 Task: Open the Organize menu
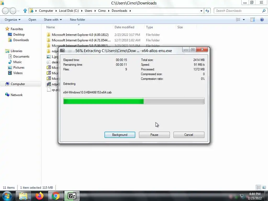click(13, 19)
